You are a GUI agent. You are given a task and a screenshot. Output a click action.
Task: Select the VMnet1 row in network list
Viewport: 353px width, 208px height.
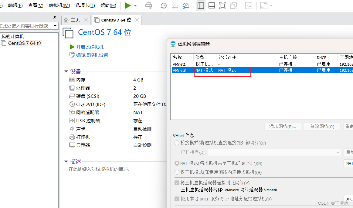click(262, 64)
